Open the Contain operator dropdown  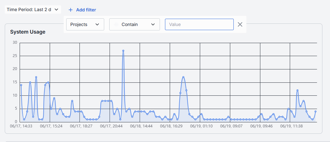[x=135, y=24]
